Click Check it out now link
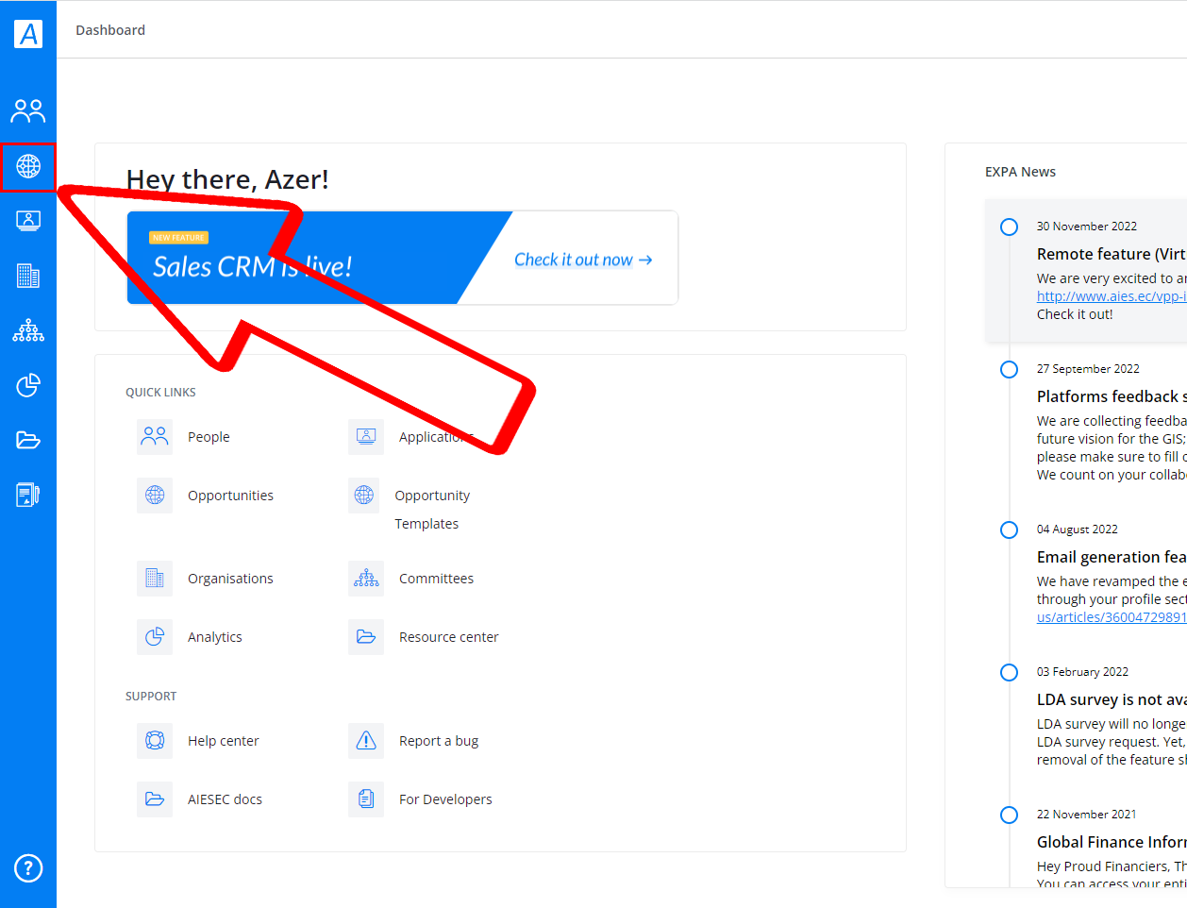The image size is (1187, 908). pos(583,260)
